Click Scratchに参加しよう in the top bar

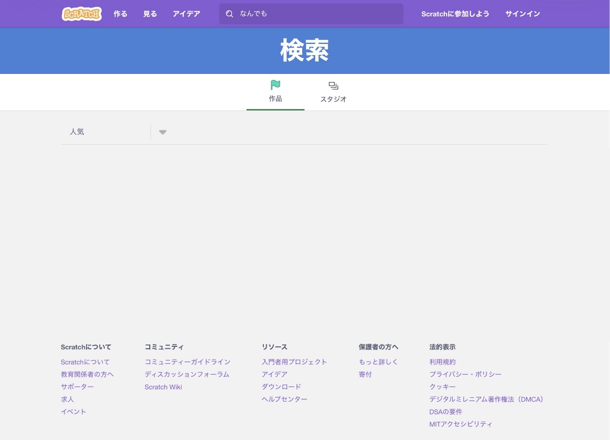click(455, 14)
